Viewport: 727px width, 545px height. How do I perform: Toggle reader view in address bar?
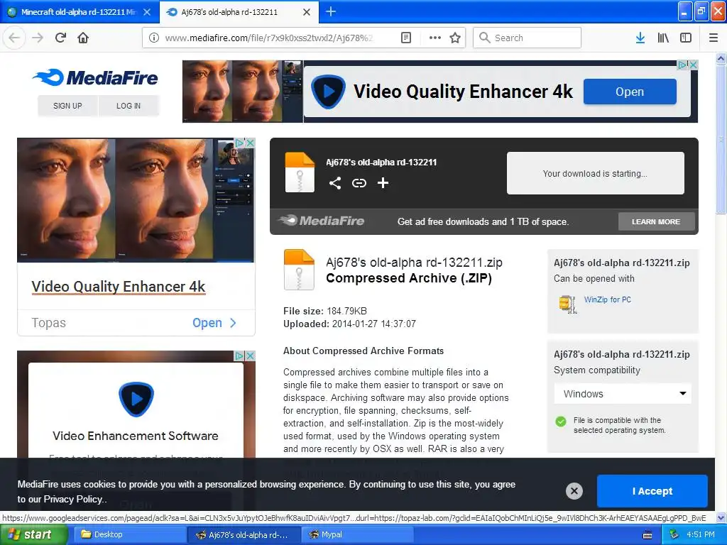point(405,38)
